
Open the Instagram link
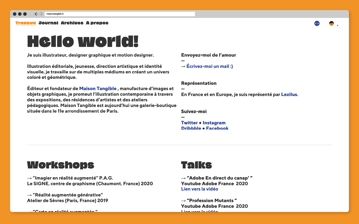point(214,123)
